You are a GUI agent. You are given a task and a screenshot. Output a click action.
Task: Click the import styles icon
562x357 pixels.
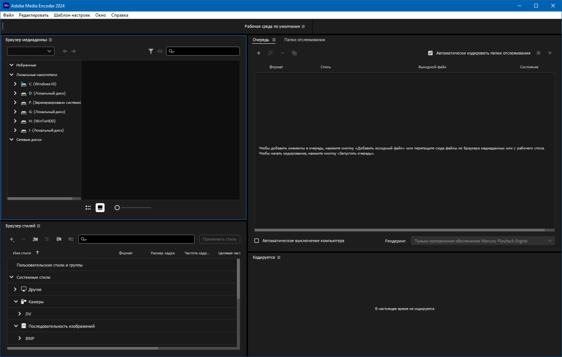(59, 239)
